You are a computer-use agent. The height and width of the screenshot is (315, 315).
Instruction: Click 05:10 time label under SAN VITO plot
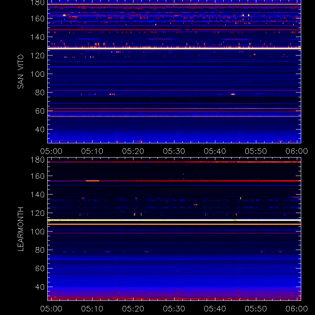point(92,151)
